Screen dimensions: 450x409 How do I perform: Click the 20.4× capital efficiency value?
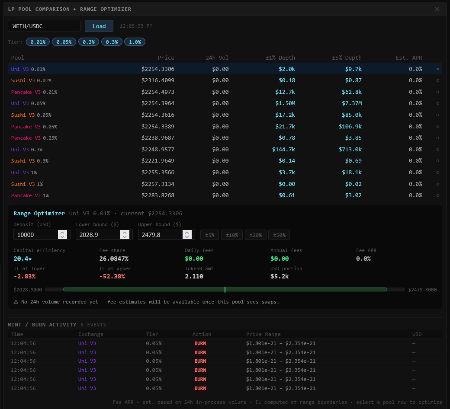click(x=22, y=259)
